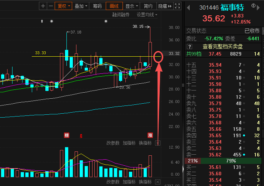This screenshot has height=186, width=264.
Task: Click the current price 35.62 header
Action: coord(214,19)
